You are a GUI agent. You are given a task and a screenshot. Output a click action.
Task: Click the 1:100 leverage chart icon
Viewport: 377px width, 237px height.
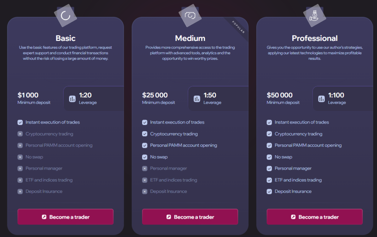coord(321,99)
